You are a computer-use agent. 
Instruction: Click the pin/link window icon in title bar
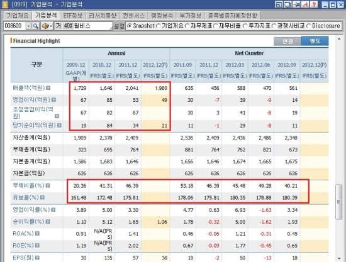296,4
